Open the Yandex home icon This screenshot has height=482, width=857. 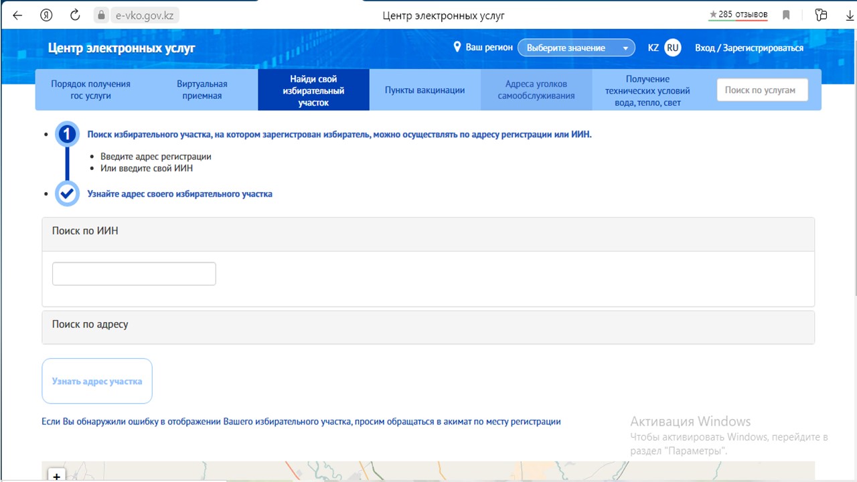click(x=46, y=15)
